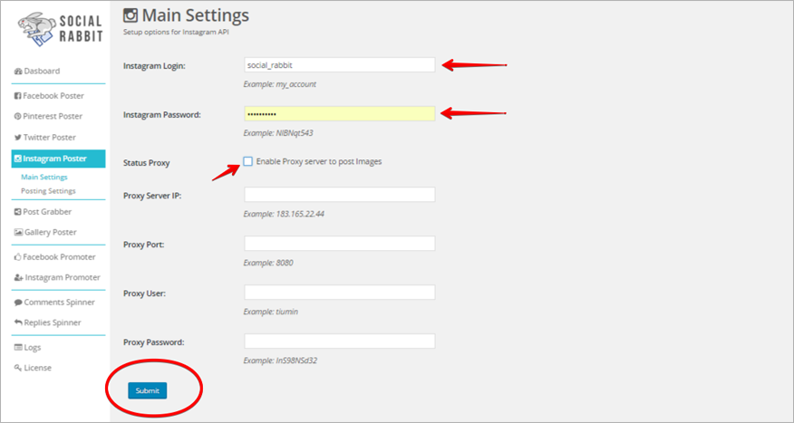Click 'Setup options for Instagram API' subtitle

click(x=176, y=33)
